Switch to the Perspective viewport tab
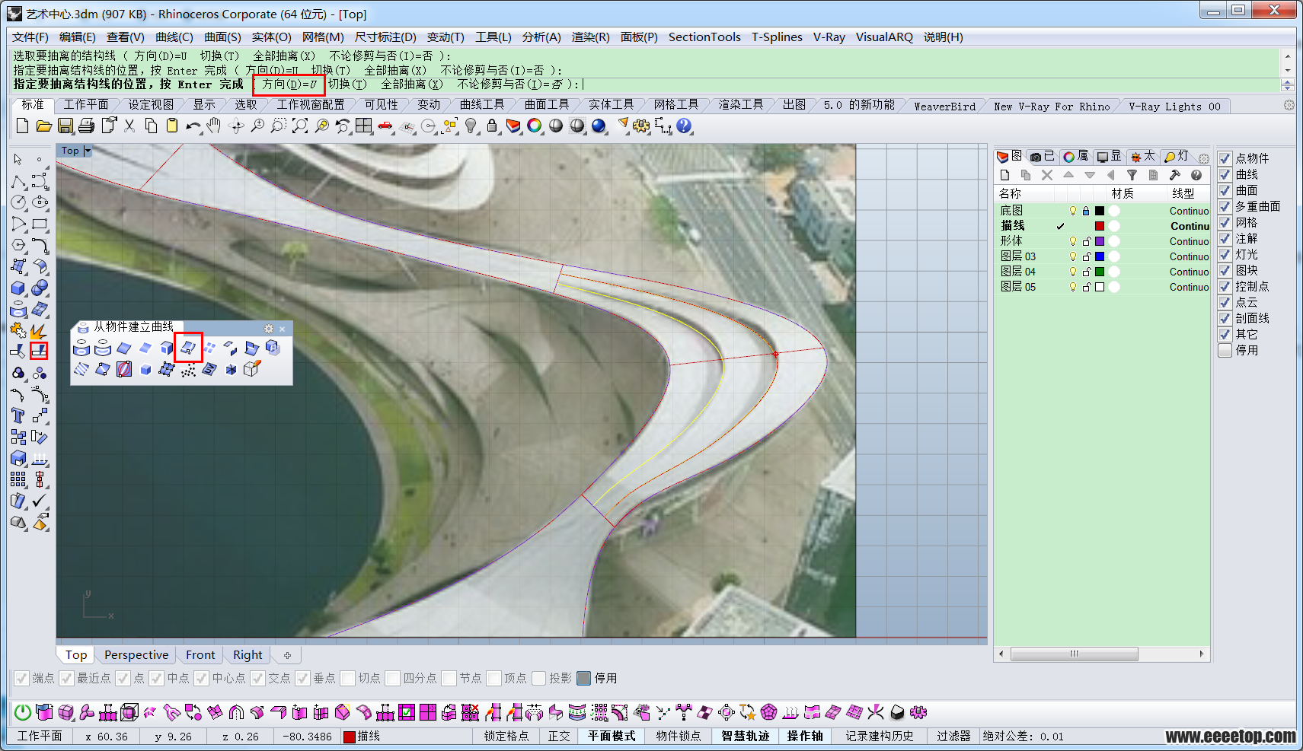The height and width of the screenshot is (751, 1303). coord(136,654)
